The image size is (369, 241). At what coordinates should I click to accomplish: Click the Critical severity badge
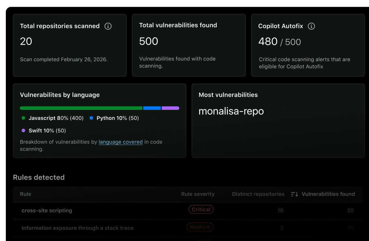201,210
